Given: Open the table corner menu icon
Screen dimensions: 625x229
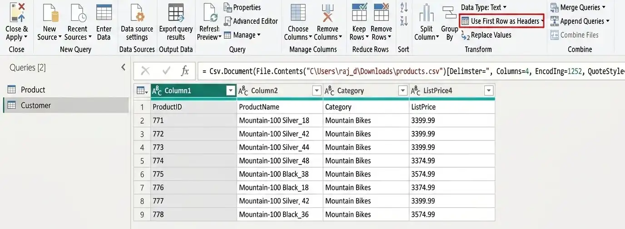Looking at the screenshot, I should click(x=143, y=91).
